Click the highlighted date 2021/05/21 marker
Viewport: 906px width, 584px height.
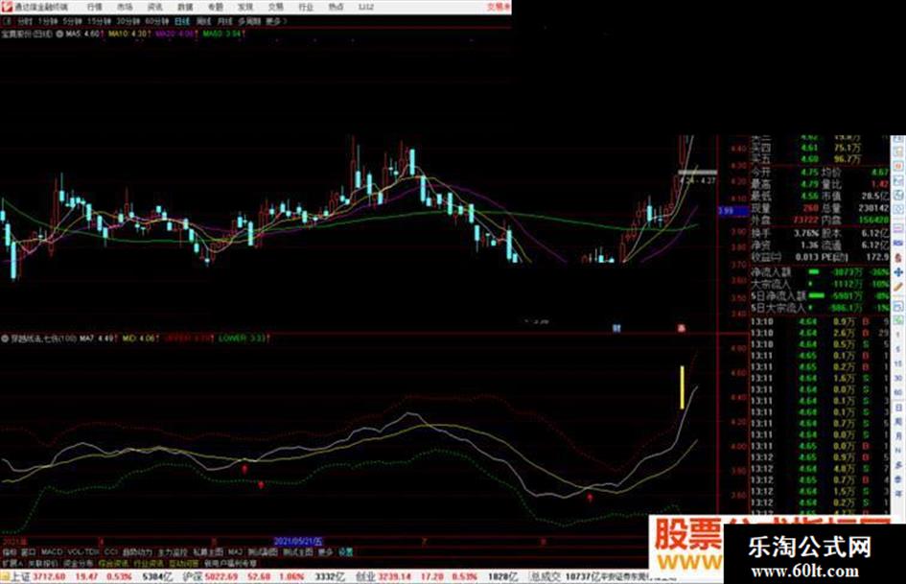pyautogui.click(x=298, y=542)
